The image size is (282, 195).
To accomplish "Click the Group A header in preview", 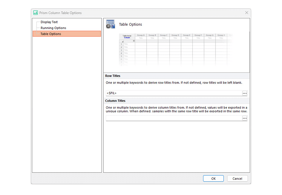I will 141,35.
